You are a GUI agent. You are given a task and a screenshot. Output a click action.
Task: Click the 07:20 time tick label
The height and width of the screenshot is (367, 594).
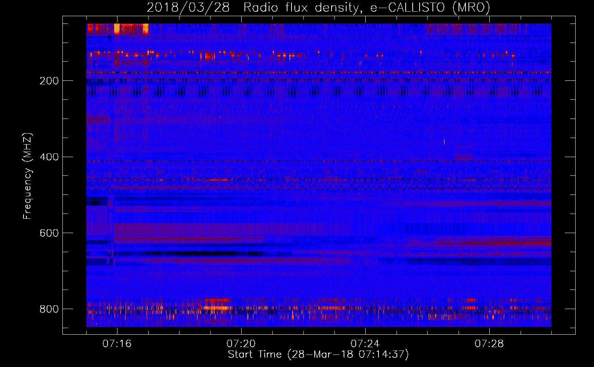tap(241, 344)
